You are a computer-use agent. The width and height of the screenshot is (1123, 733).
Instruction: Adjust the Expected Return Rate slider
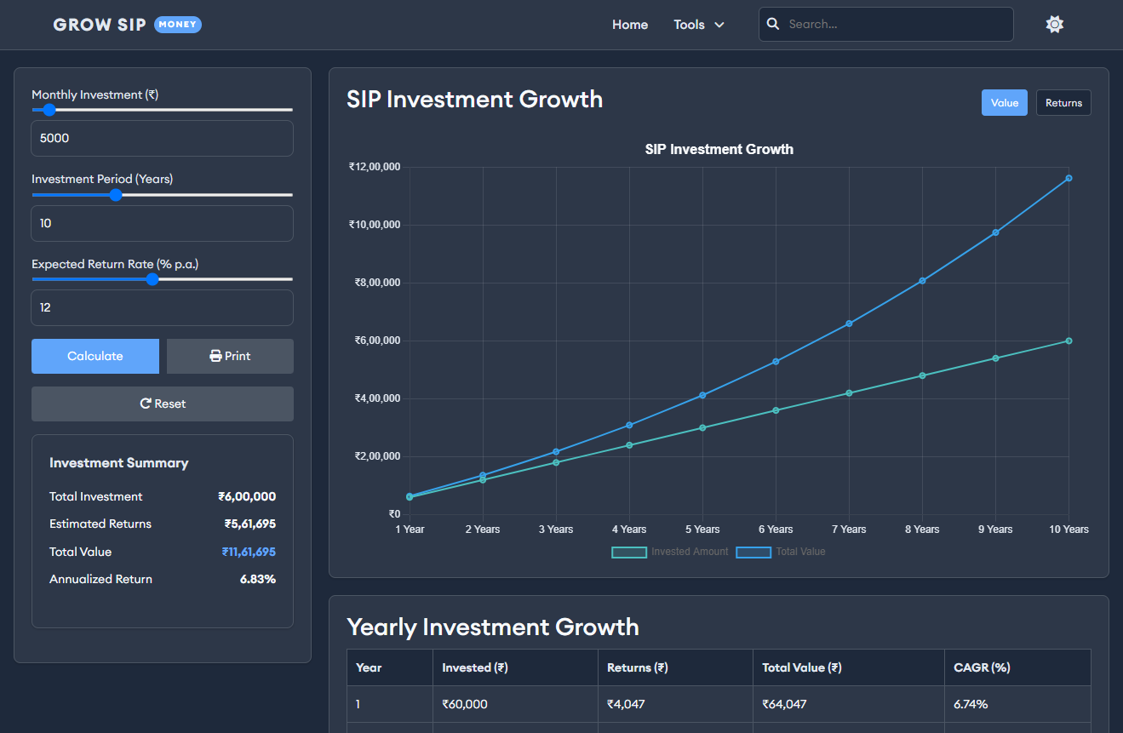[x=151, y=278]
